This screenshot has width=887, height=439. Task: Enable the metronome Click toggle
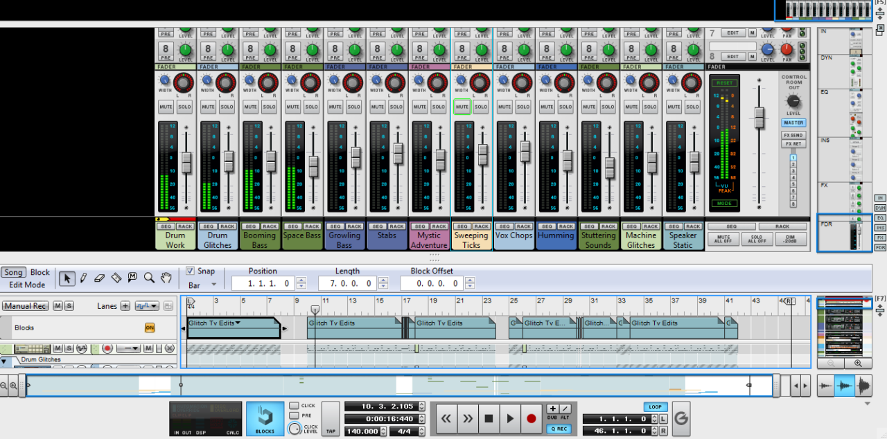tap(295, 406)
